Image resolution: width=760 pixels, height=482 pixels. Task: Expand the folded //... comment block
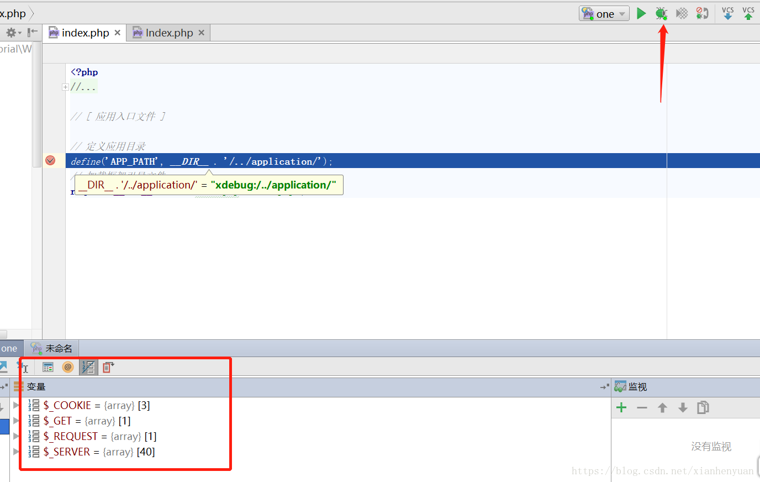(x=65, y=87)
